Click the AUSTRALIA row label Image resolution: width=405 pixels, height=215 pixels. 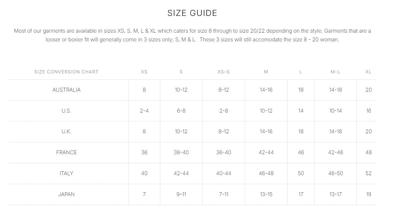pyautogui.click(x=67, y=90)
